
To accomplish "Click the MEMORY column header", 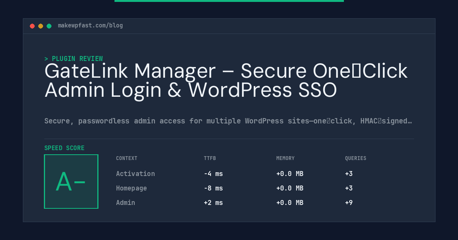I will coord(285,158).
